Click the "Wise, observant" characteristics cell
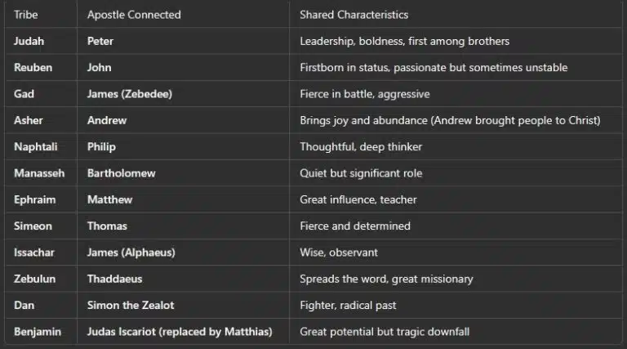The image size is (627, 349). [x=339, y=253]
